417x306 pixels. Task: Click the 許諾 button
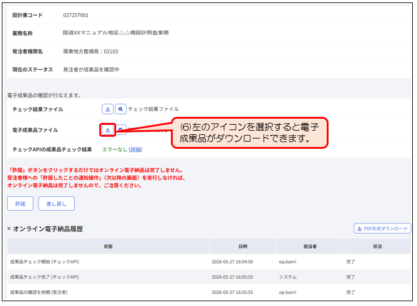(20, 204)
